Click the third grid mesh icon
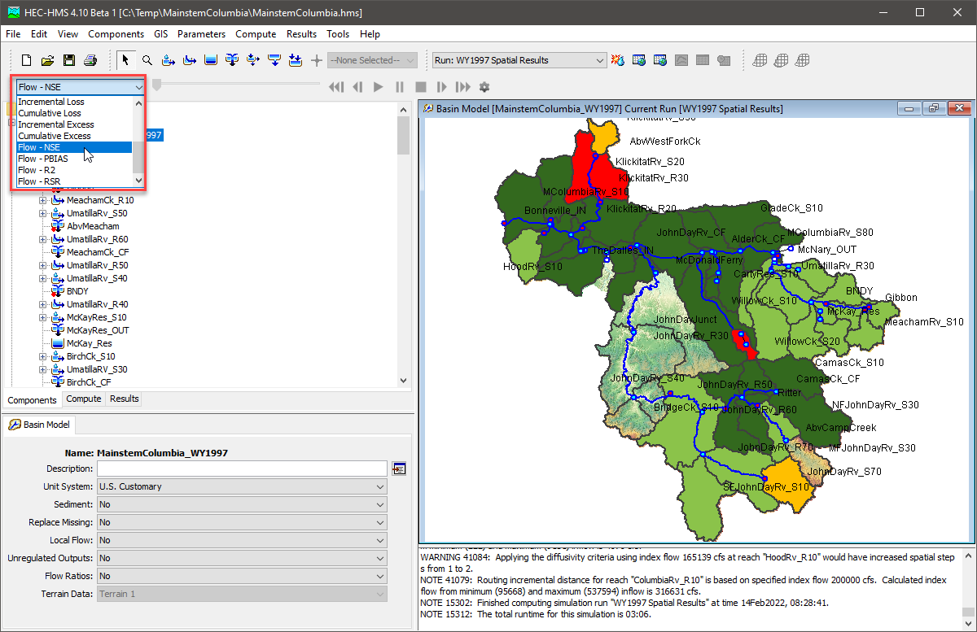Viewport: 977px width, 632px height. (x=802, y=60)
